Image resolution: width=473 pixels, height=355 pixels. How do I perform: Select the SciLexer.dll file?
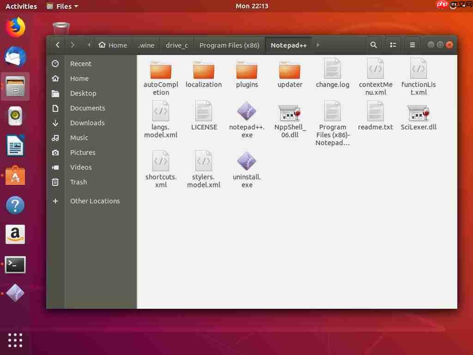click(x=418, y=113)
